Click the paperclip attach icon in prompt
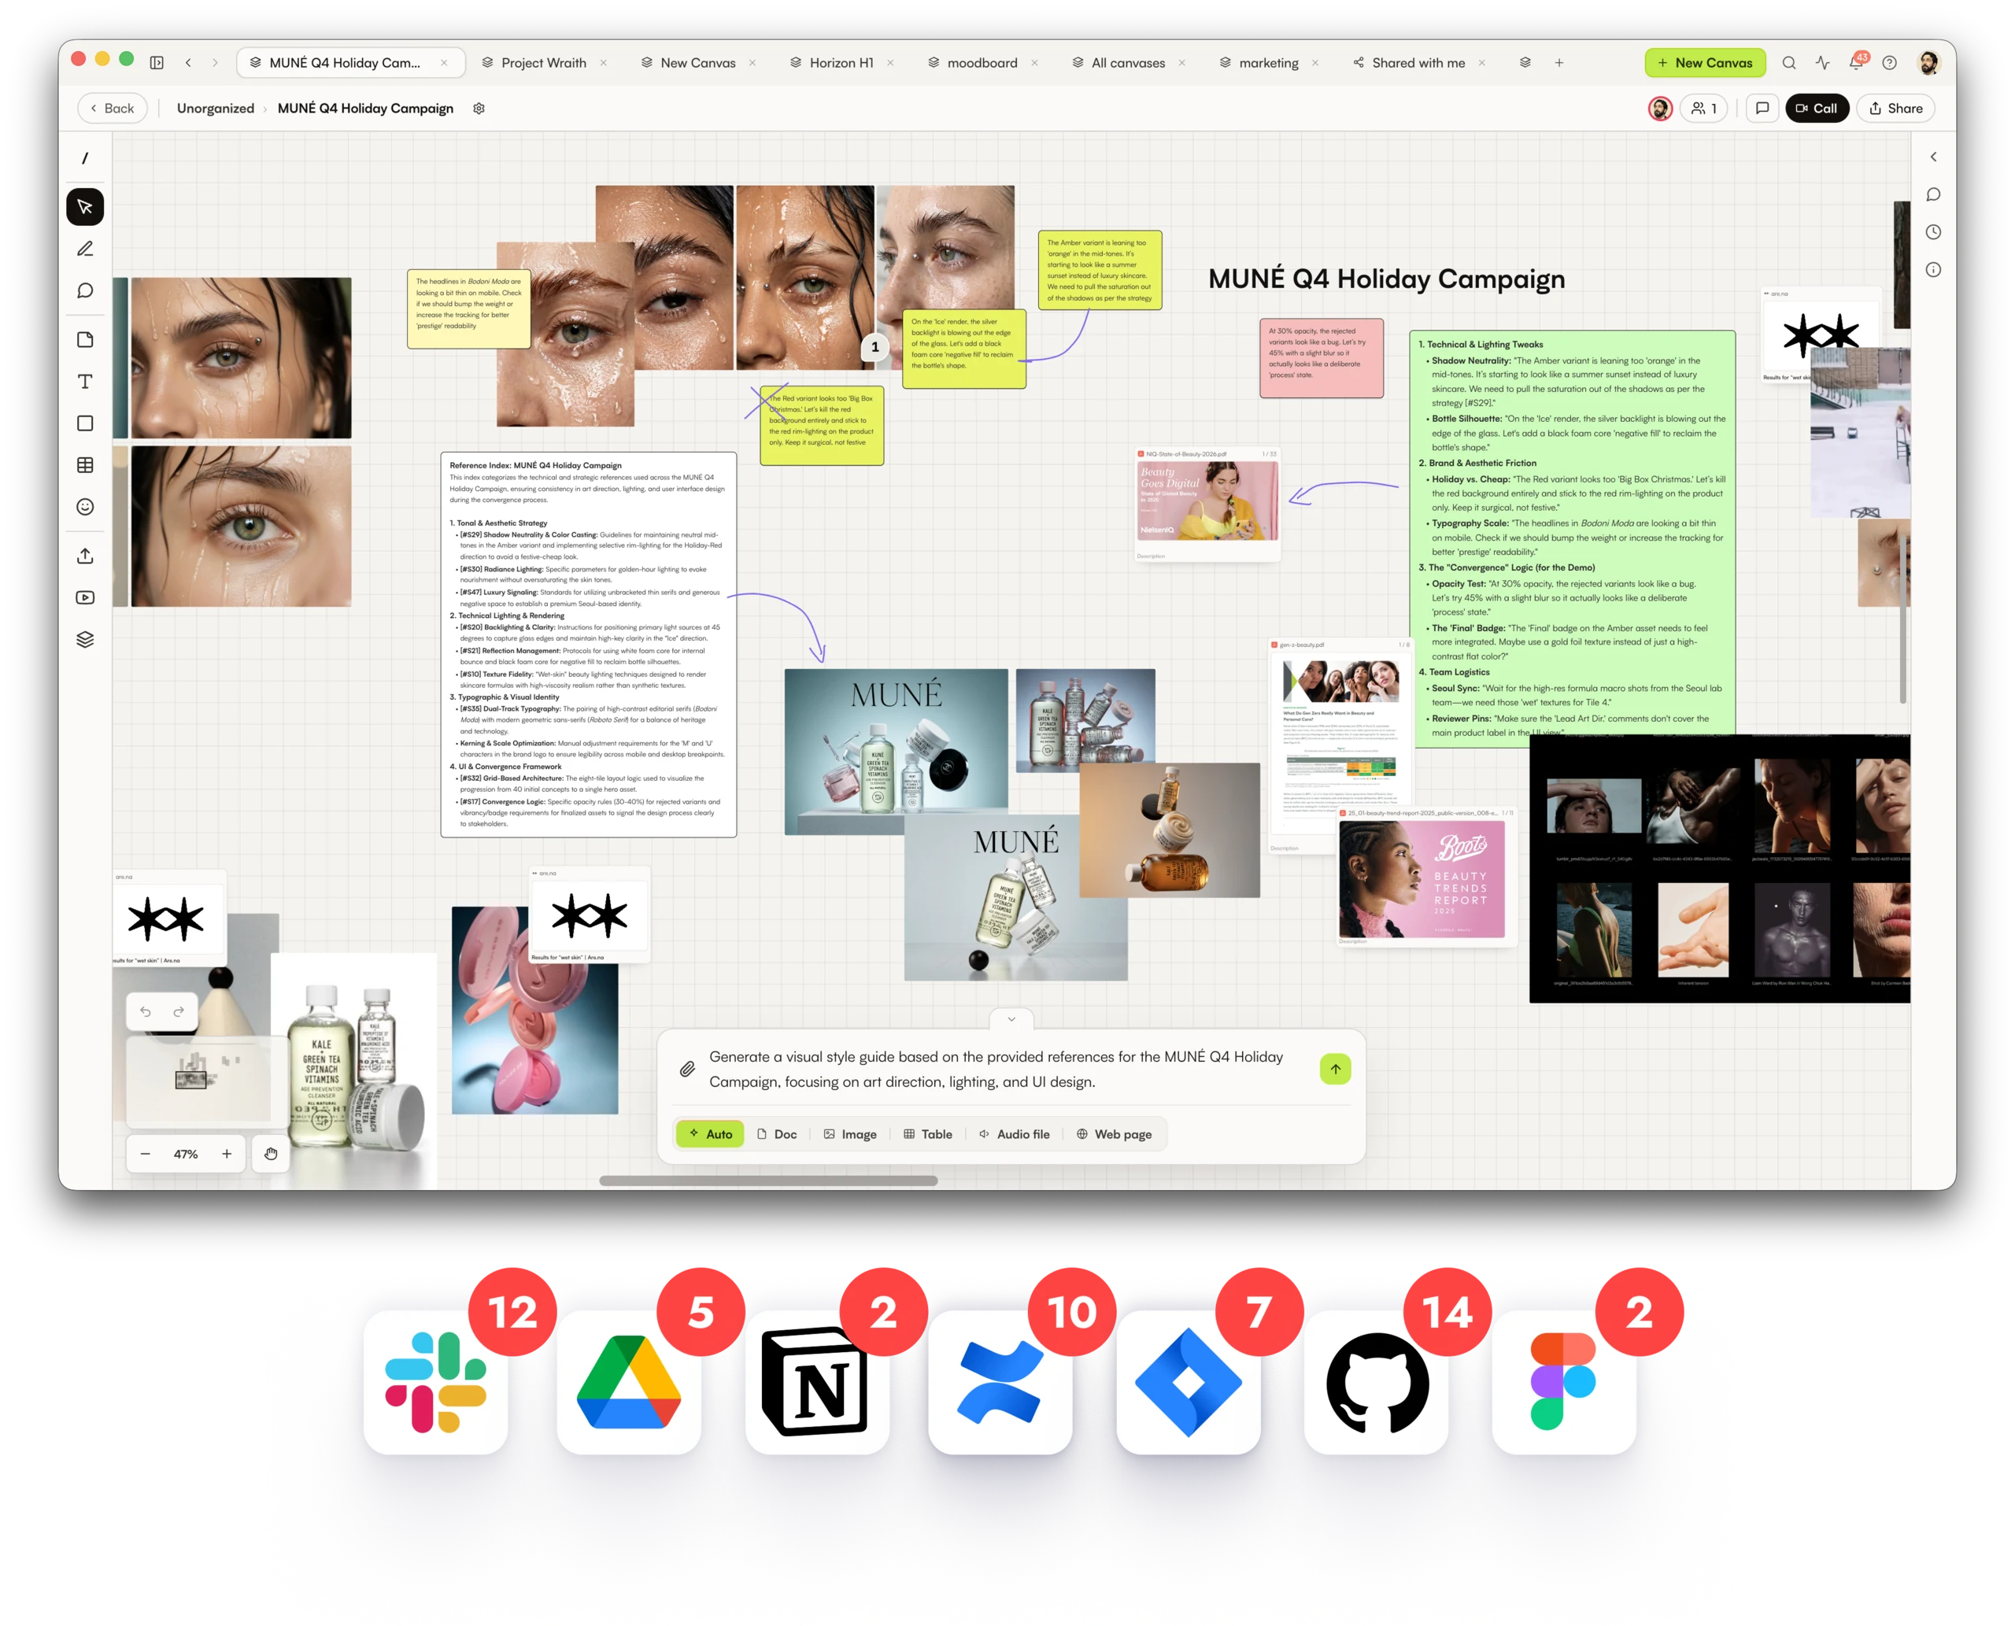 pyautogui.click(x=688, y=1069)
